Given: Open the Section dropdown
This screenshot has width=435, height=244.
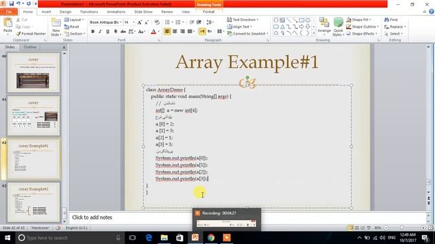Looking at the screenshot, I should (x=75, y=33).
